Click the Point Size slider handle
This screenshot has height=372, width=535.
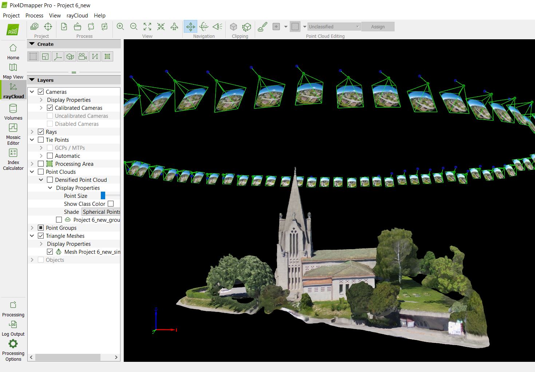103,196
